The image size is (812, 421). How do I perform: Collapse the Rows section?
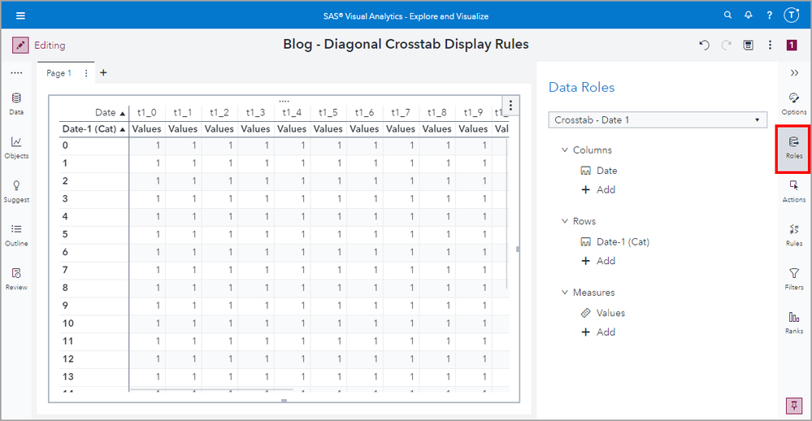point(565,221)
